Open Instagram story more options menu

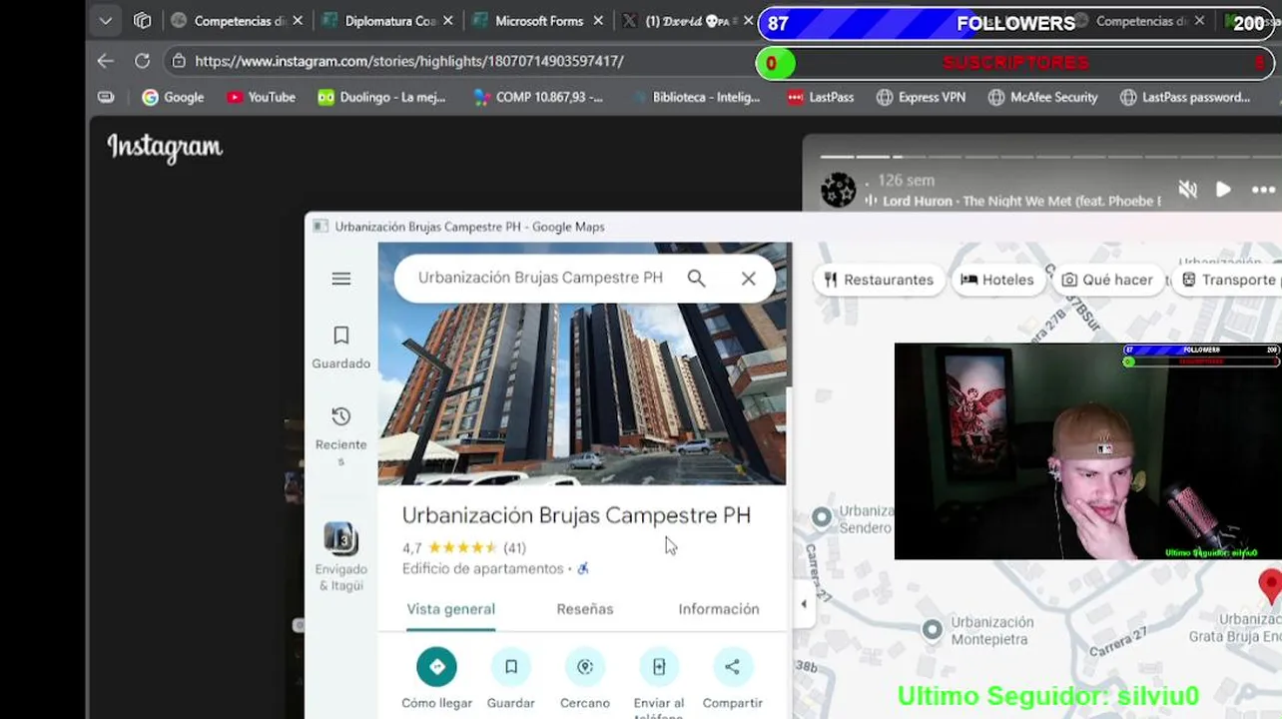[1263, 190]
